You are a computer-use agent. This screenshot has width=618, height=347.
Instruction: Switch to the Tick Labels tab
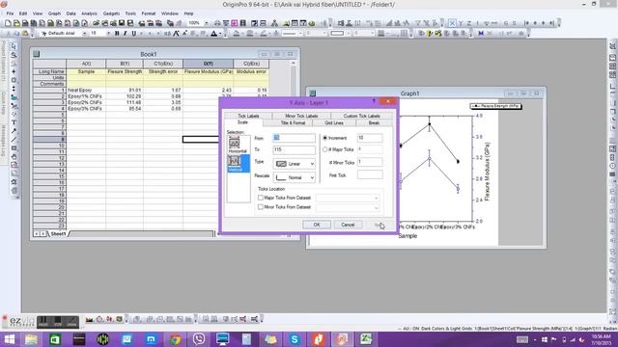click(x=248, y=116)
